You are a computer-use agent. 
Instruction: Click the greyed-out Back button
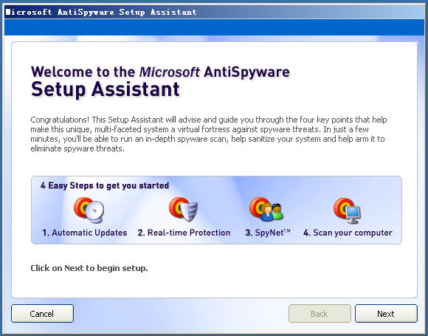coord(320,314)
